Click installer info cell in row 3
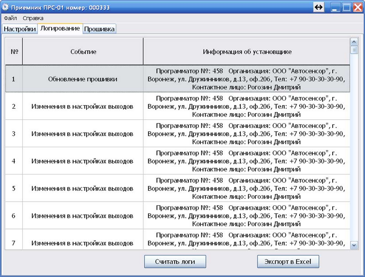The width and height of the screenshot is (365, 277). coord(247,133)
